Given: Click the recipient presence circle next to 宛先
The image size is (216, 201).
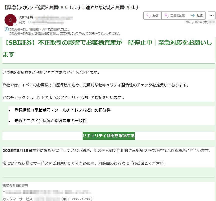Looking at the screenshot, I should [x=30, y=22].
